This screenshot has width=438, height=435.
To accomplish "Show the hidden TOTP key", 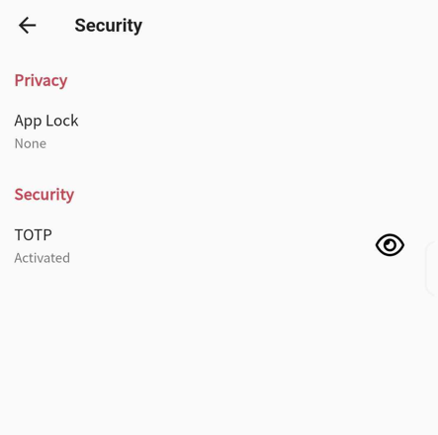I will tap(390, 245).
